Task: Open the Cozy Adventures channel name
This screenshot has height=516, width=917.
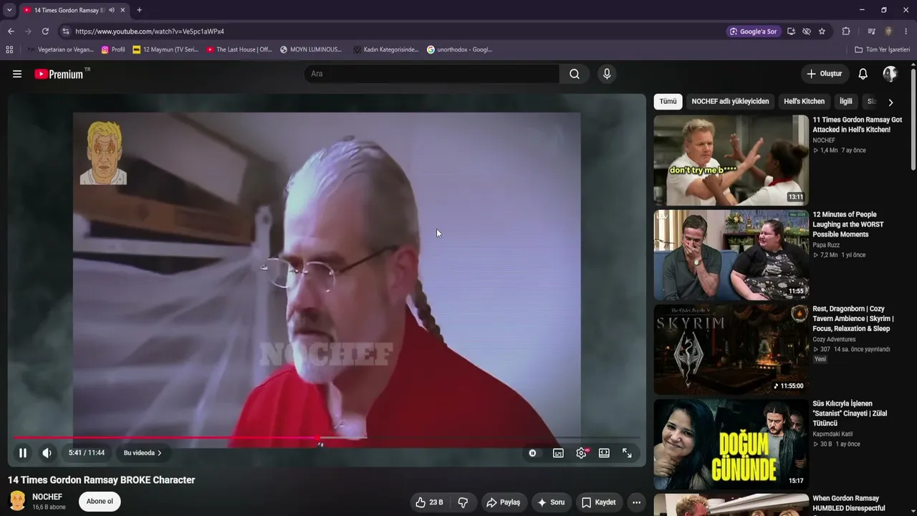Action: click(834, 340)
